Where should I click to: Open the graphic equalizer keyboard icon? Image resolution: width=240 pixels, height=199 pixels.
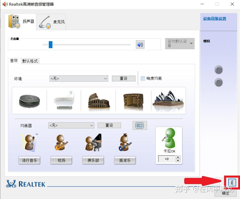pyautogui.click(x=140, y=125)
